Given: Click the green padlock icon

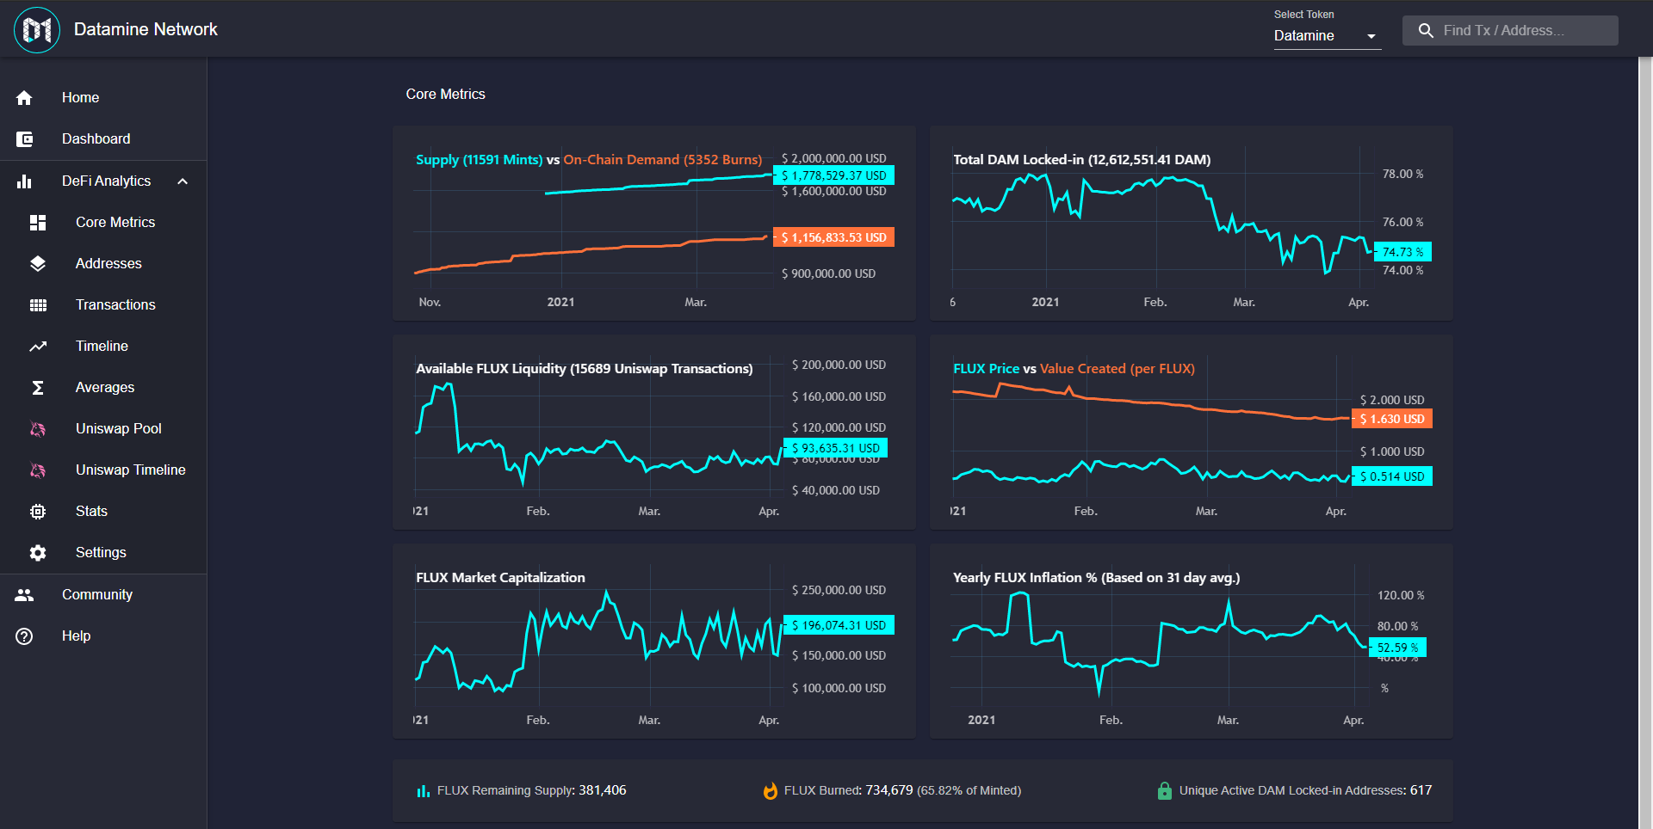Looking at the screenshot, I should coord(1165,790).
